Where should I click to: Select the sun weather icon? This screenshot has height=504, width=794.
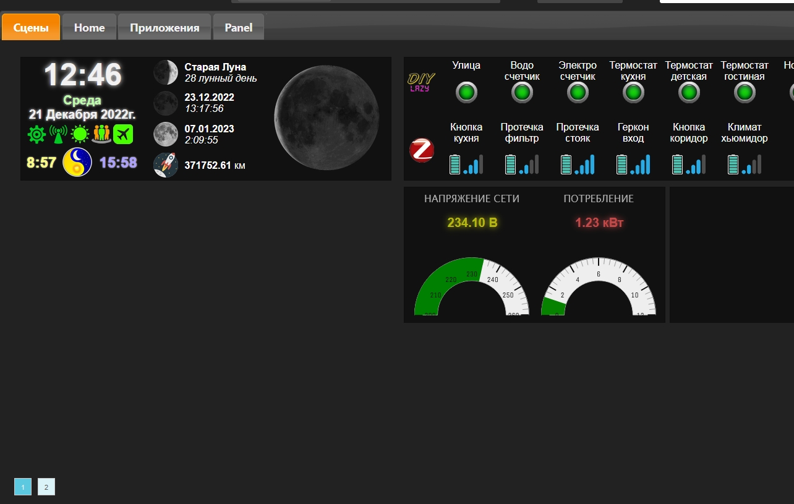pos(80,133)
